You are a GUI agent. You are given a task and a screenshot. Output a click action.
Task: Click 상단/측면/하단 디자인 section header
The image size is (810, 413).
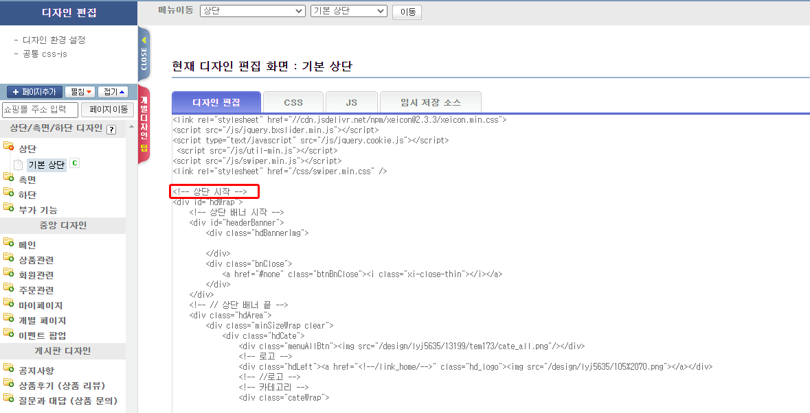[x=63, y=129]
